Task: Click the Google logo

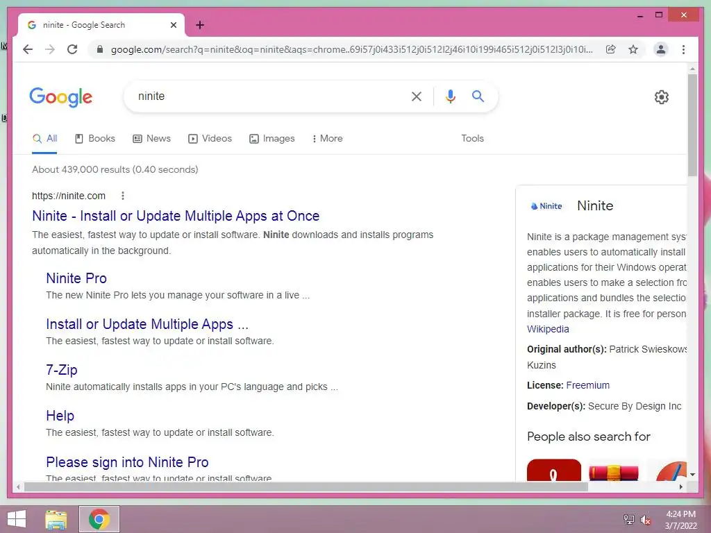Action: point(61,97)
